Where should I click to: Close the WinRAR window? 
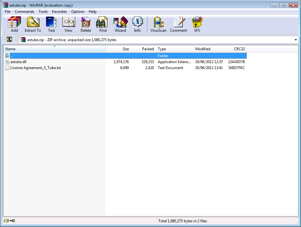293,5
